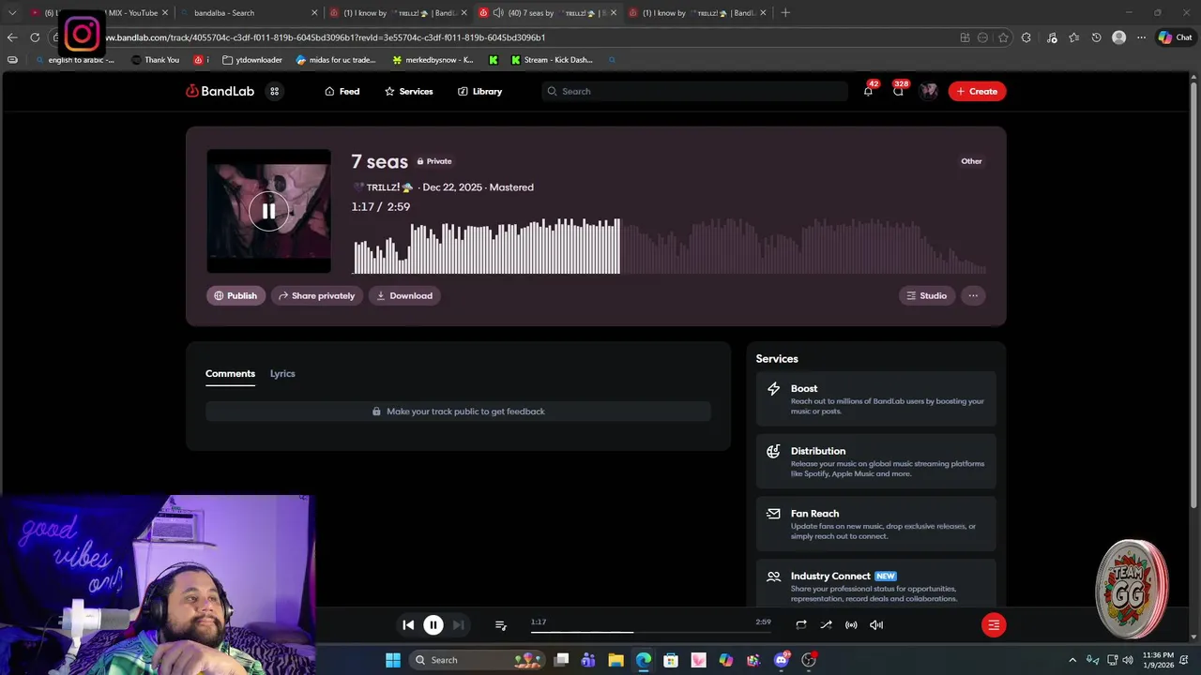Open the TRILLZ! artist profile link

pos(383,187)
